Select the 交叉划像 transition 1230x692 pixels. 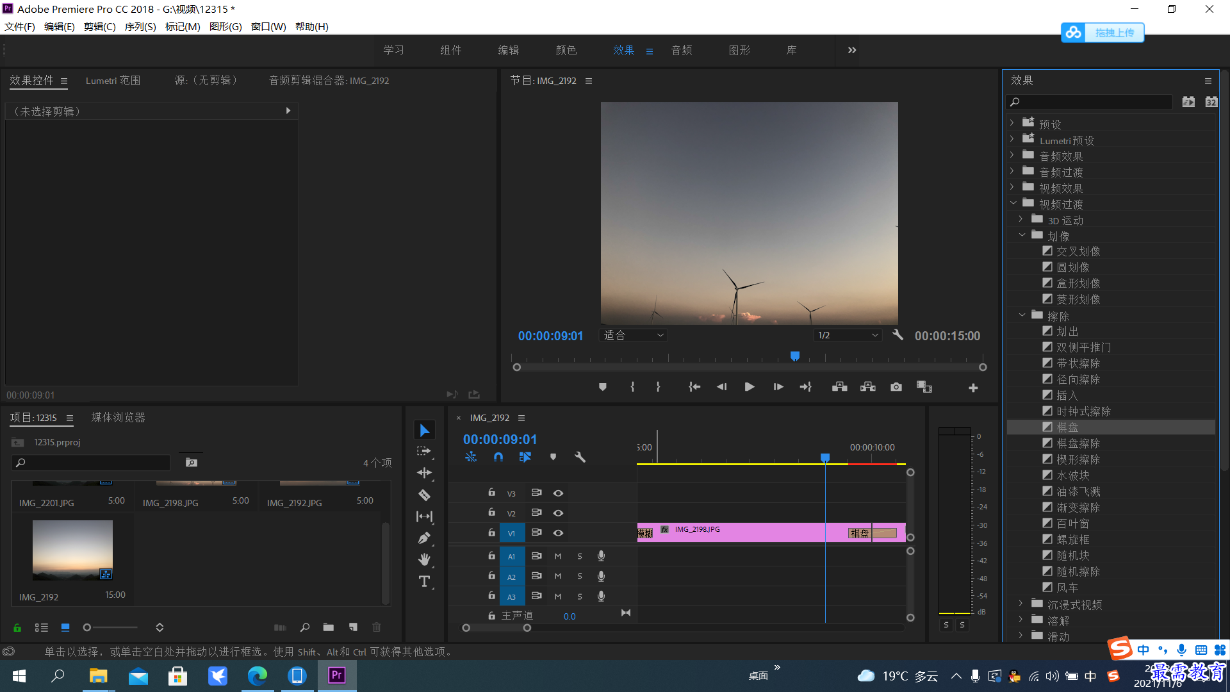1078,251
